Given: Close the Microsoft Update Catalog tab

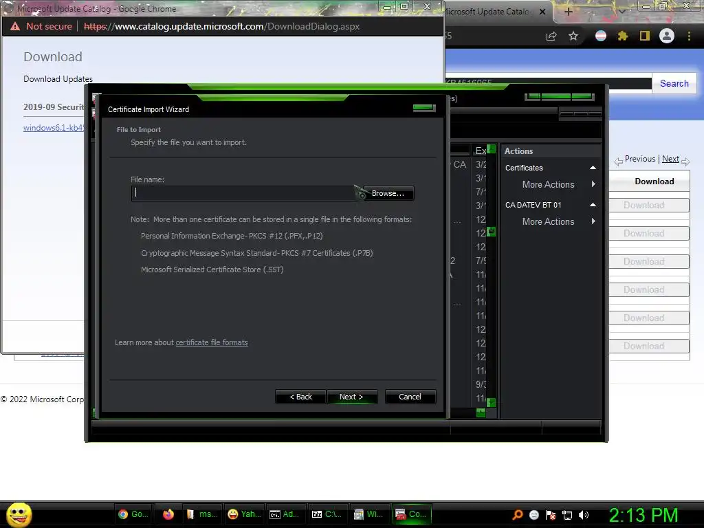Looking at the screenshot, I should [542, 12].
